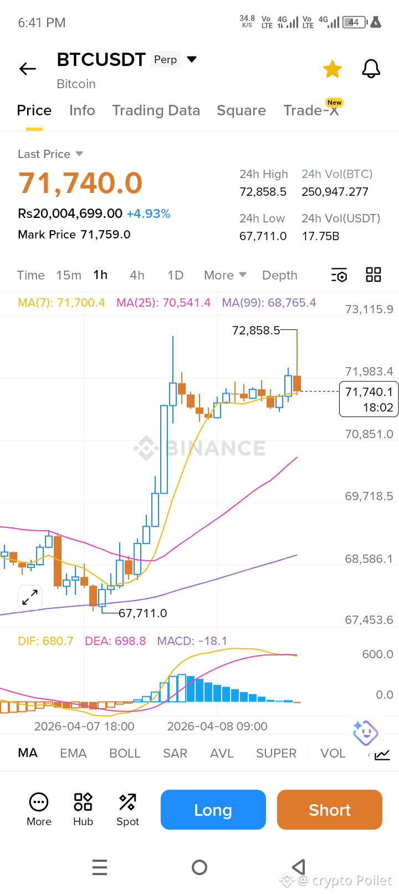The height and width of the screenshot is (894, 399).
Task: Tap Android recent apps menu icon
Action: pyautogui.click(x=100, y=867)
